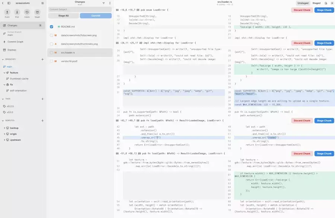Viewport: 335px width, 218px height.
Task: Click the thumbnail-cache branch icon
Action: [x=7, y=78]
